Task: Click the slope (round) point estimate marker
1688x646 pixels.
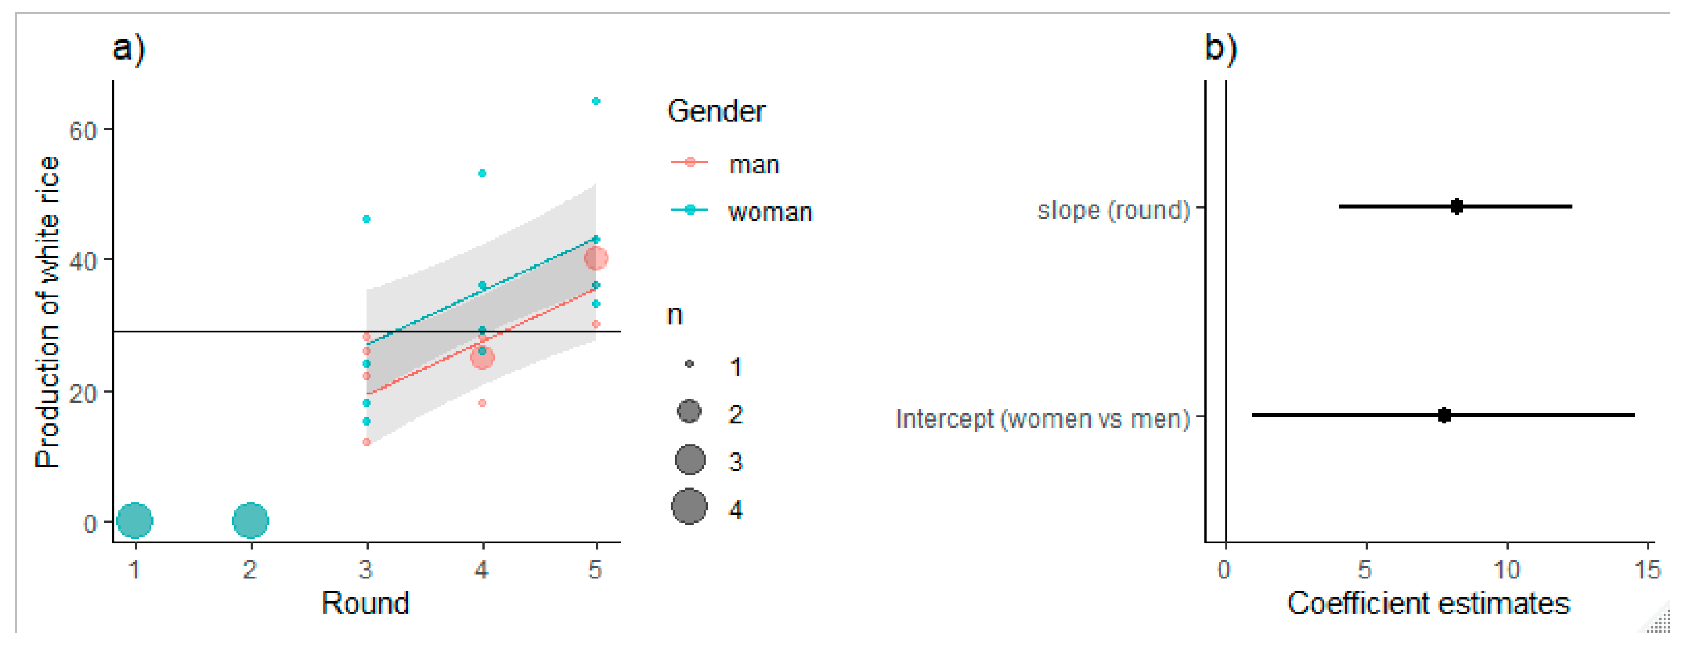Action: [1456, 207]
